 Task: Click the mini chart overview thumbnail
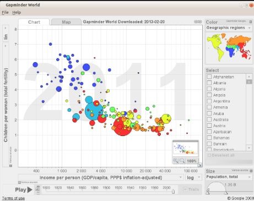tap(186, 149)
